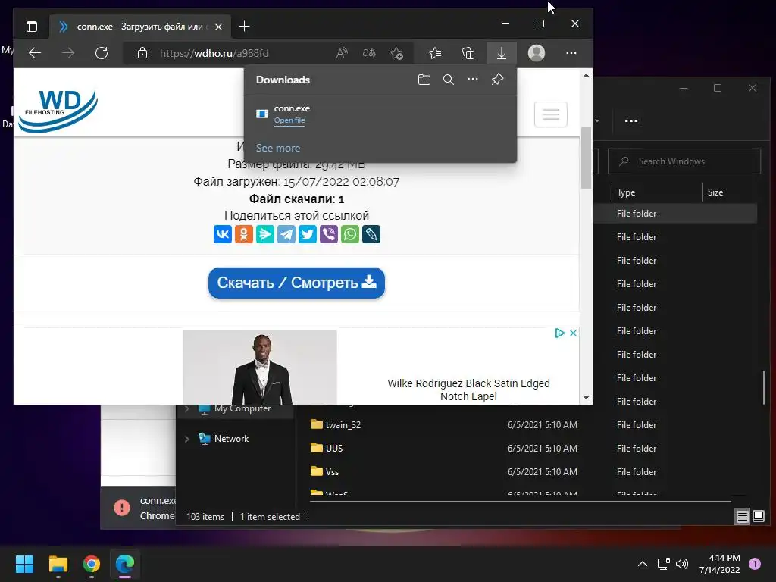Image resolution: width=776 pixels, height=582 pixels.
Task: Share link via green paper-plane icon
Action: pos(264,234)
